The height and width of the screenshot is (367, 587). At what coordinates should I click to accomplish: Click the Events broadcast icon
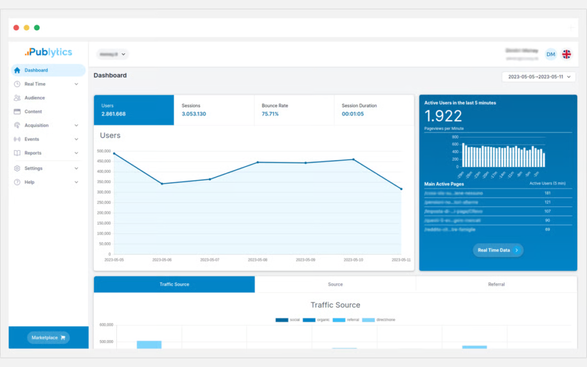tap(17, 139)
